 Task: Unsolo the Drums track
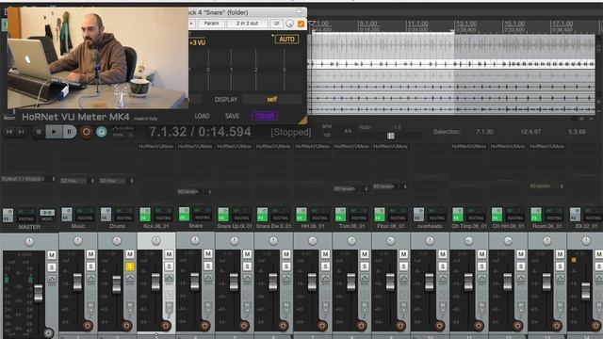tap(130, 266)
